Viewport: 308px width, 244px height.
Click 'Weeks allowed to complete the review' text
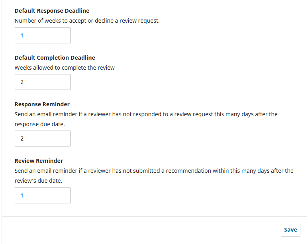(65, 68)
